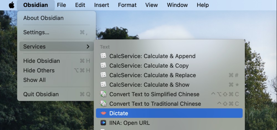
Task: Open the Insert menu
Action: click(x=102, y=5)
